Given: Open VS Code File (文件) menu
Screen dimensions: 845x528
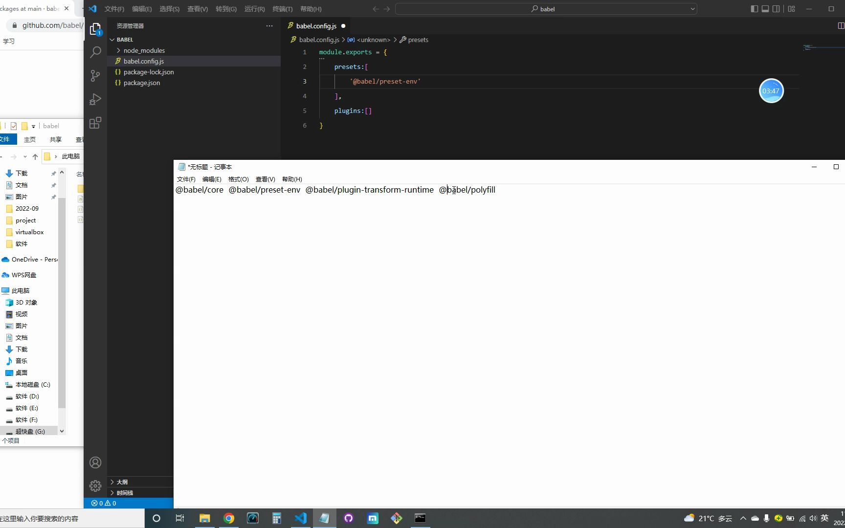Looking at the screenshot, I should pyautogui.click(x=114, y=9).
